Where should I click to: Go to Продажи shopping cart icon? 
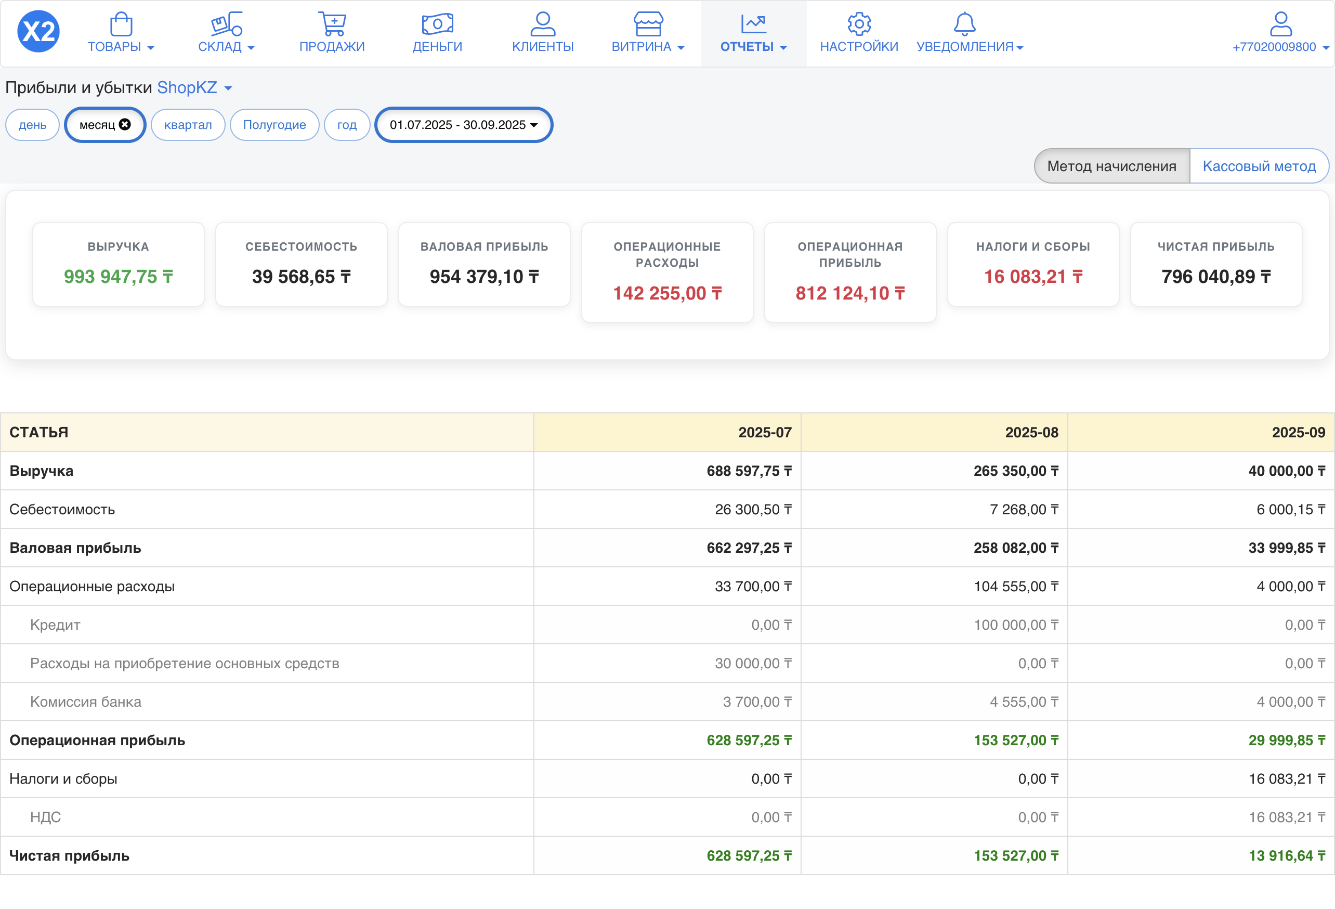(332, 24)
